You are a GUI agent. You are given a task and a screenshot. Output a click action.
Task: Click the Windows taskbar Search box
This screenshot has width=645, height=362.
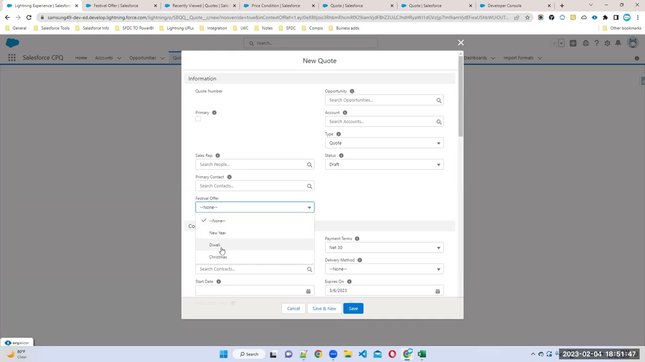click(249, 354)
